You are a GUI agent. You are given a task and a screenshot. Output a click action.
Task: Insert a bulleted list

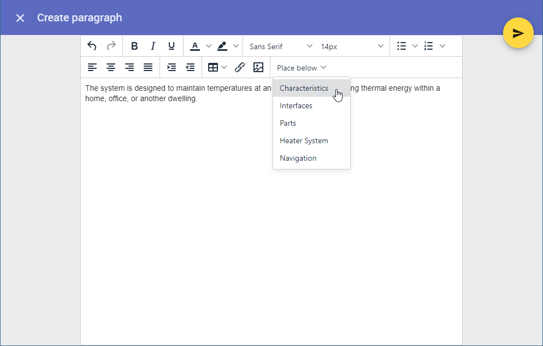coord(402,46)
